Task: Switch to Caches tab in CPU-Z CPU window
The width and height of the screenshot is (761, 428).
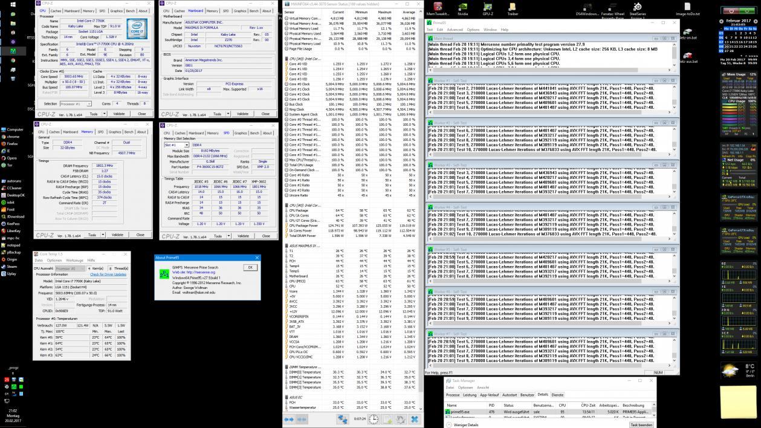Action: pos(56,10)
